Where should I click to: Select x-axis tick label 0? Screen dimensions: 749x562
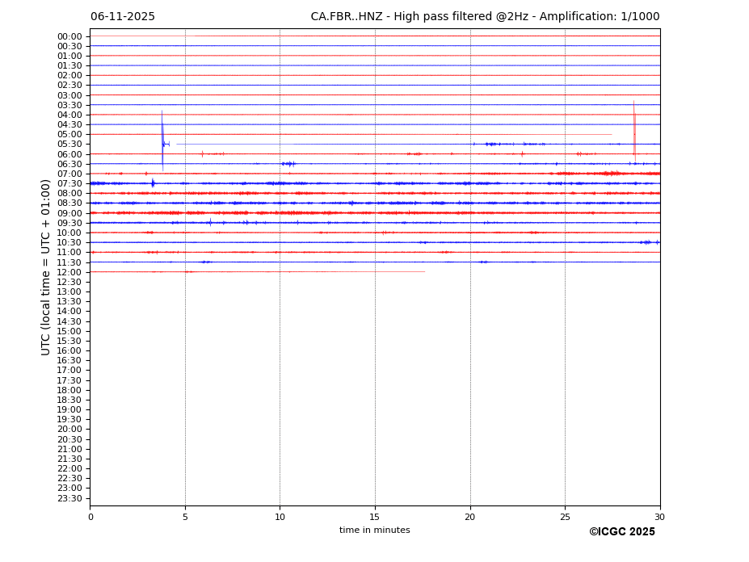90,518
